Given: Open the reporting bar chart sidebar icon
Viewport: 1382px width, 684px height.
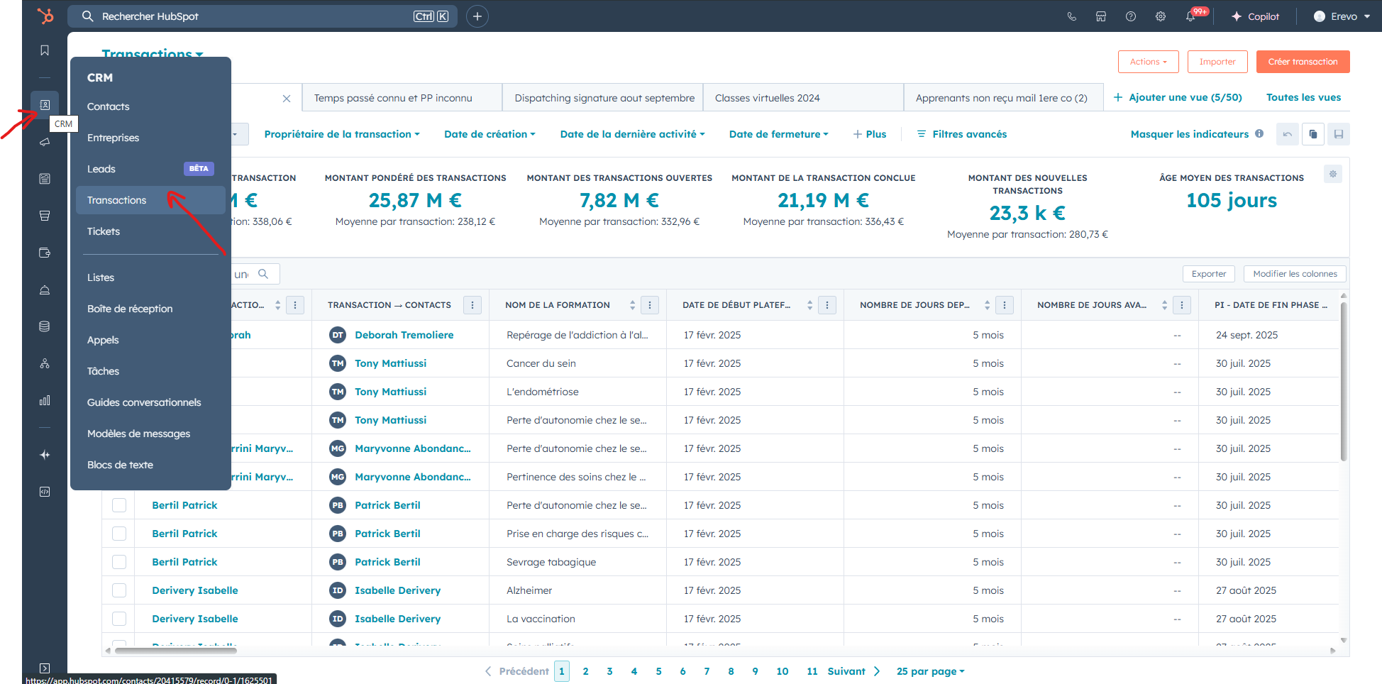Looking at the screenshot, I should 45,400.
